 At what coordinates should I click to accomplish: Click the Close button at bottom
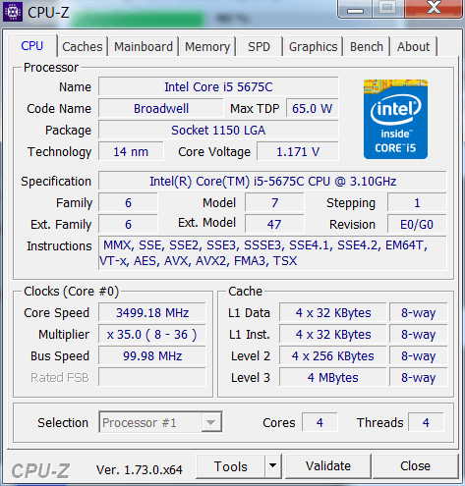(x=415, y=466)
